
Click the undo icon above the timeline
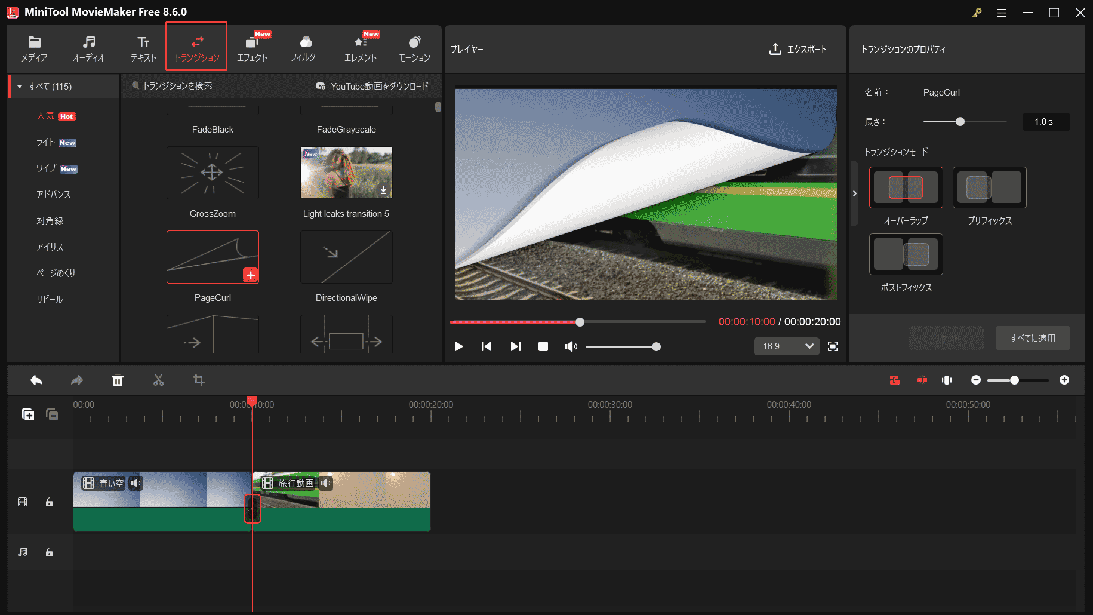[36, 380]
